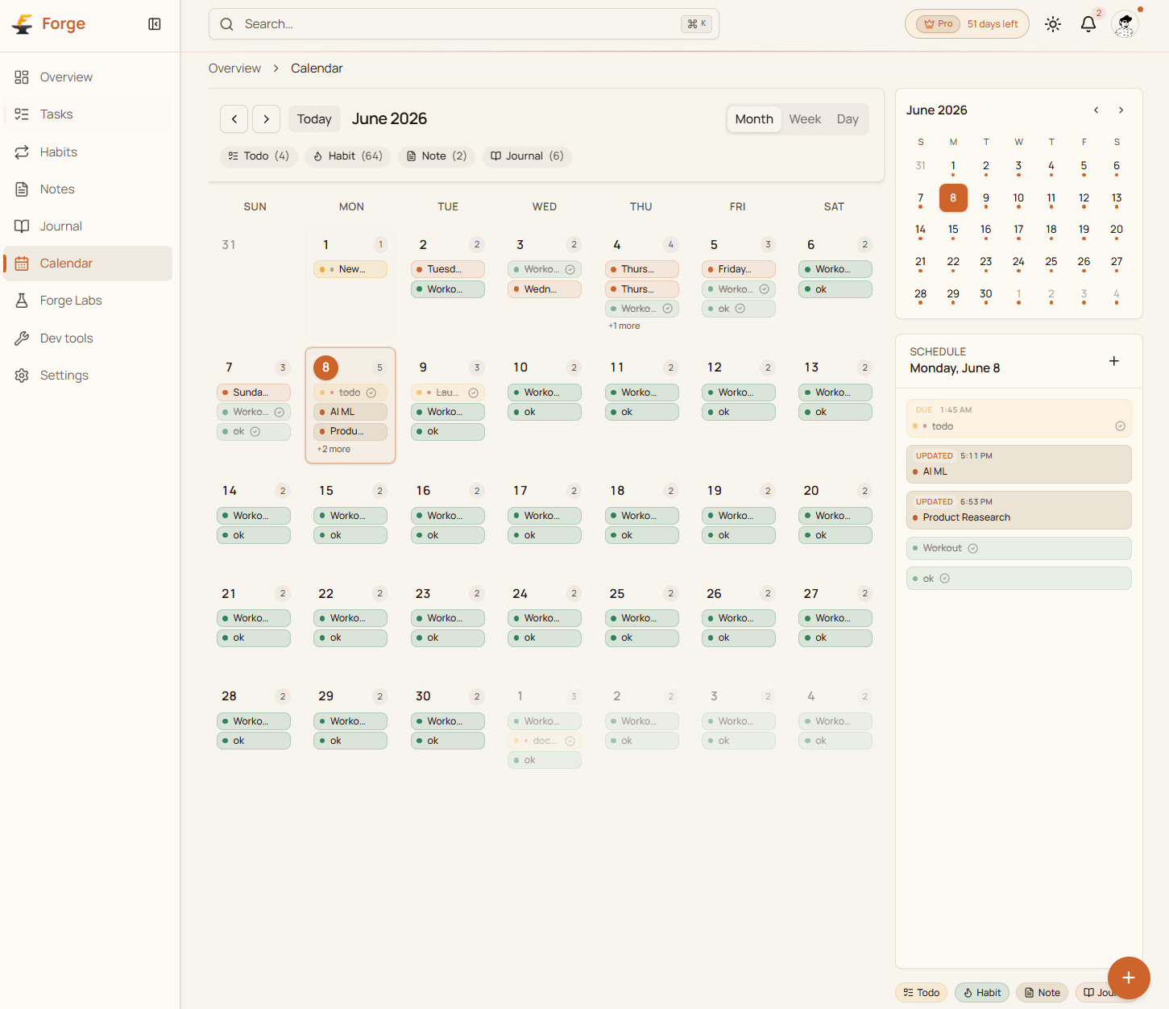
Task: Create new Todo from bottom bar
Action: pyautogui.click(x=921, y=993)
